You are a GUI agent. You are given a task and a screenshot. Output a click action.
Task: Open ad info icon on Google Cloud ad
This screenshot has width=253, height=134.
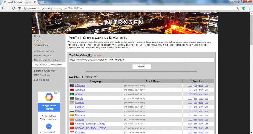click(55, 93)
